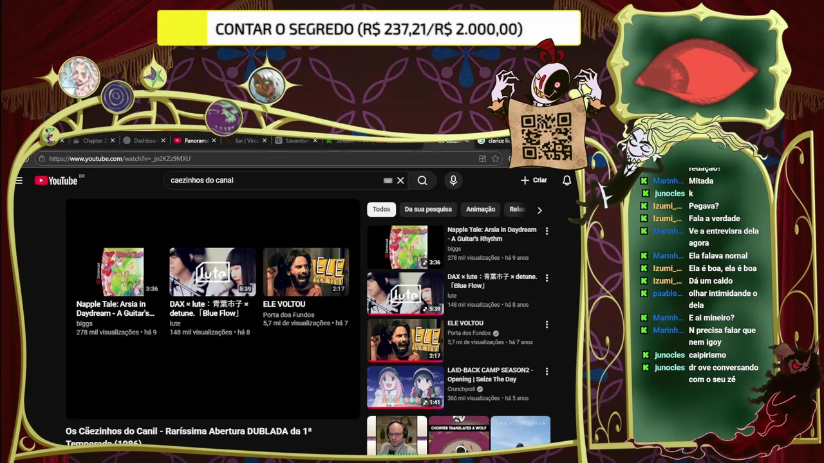This screenshot has width=824, height=463.
Task: Click chat user 'paablo...' name
Action: click(668, 293)
